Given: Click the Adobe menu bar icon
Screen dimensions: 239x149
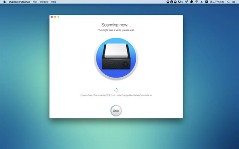Looking at the screenshot, I should 180,2.
